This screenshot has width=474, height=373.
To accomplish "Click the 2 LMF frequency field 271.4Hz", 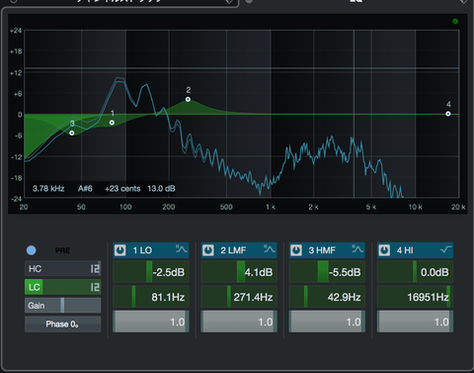I will coord(239,297).
